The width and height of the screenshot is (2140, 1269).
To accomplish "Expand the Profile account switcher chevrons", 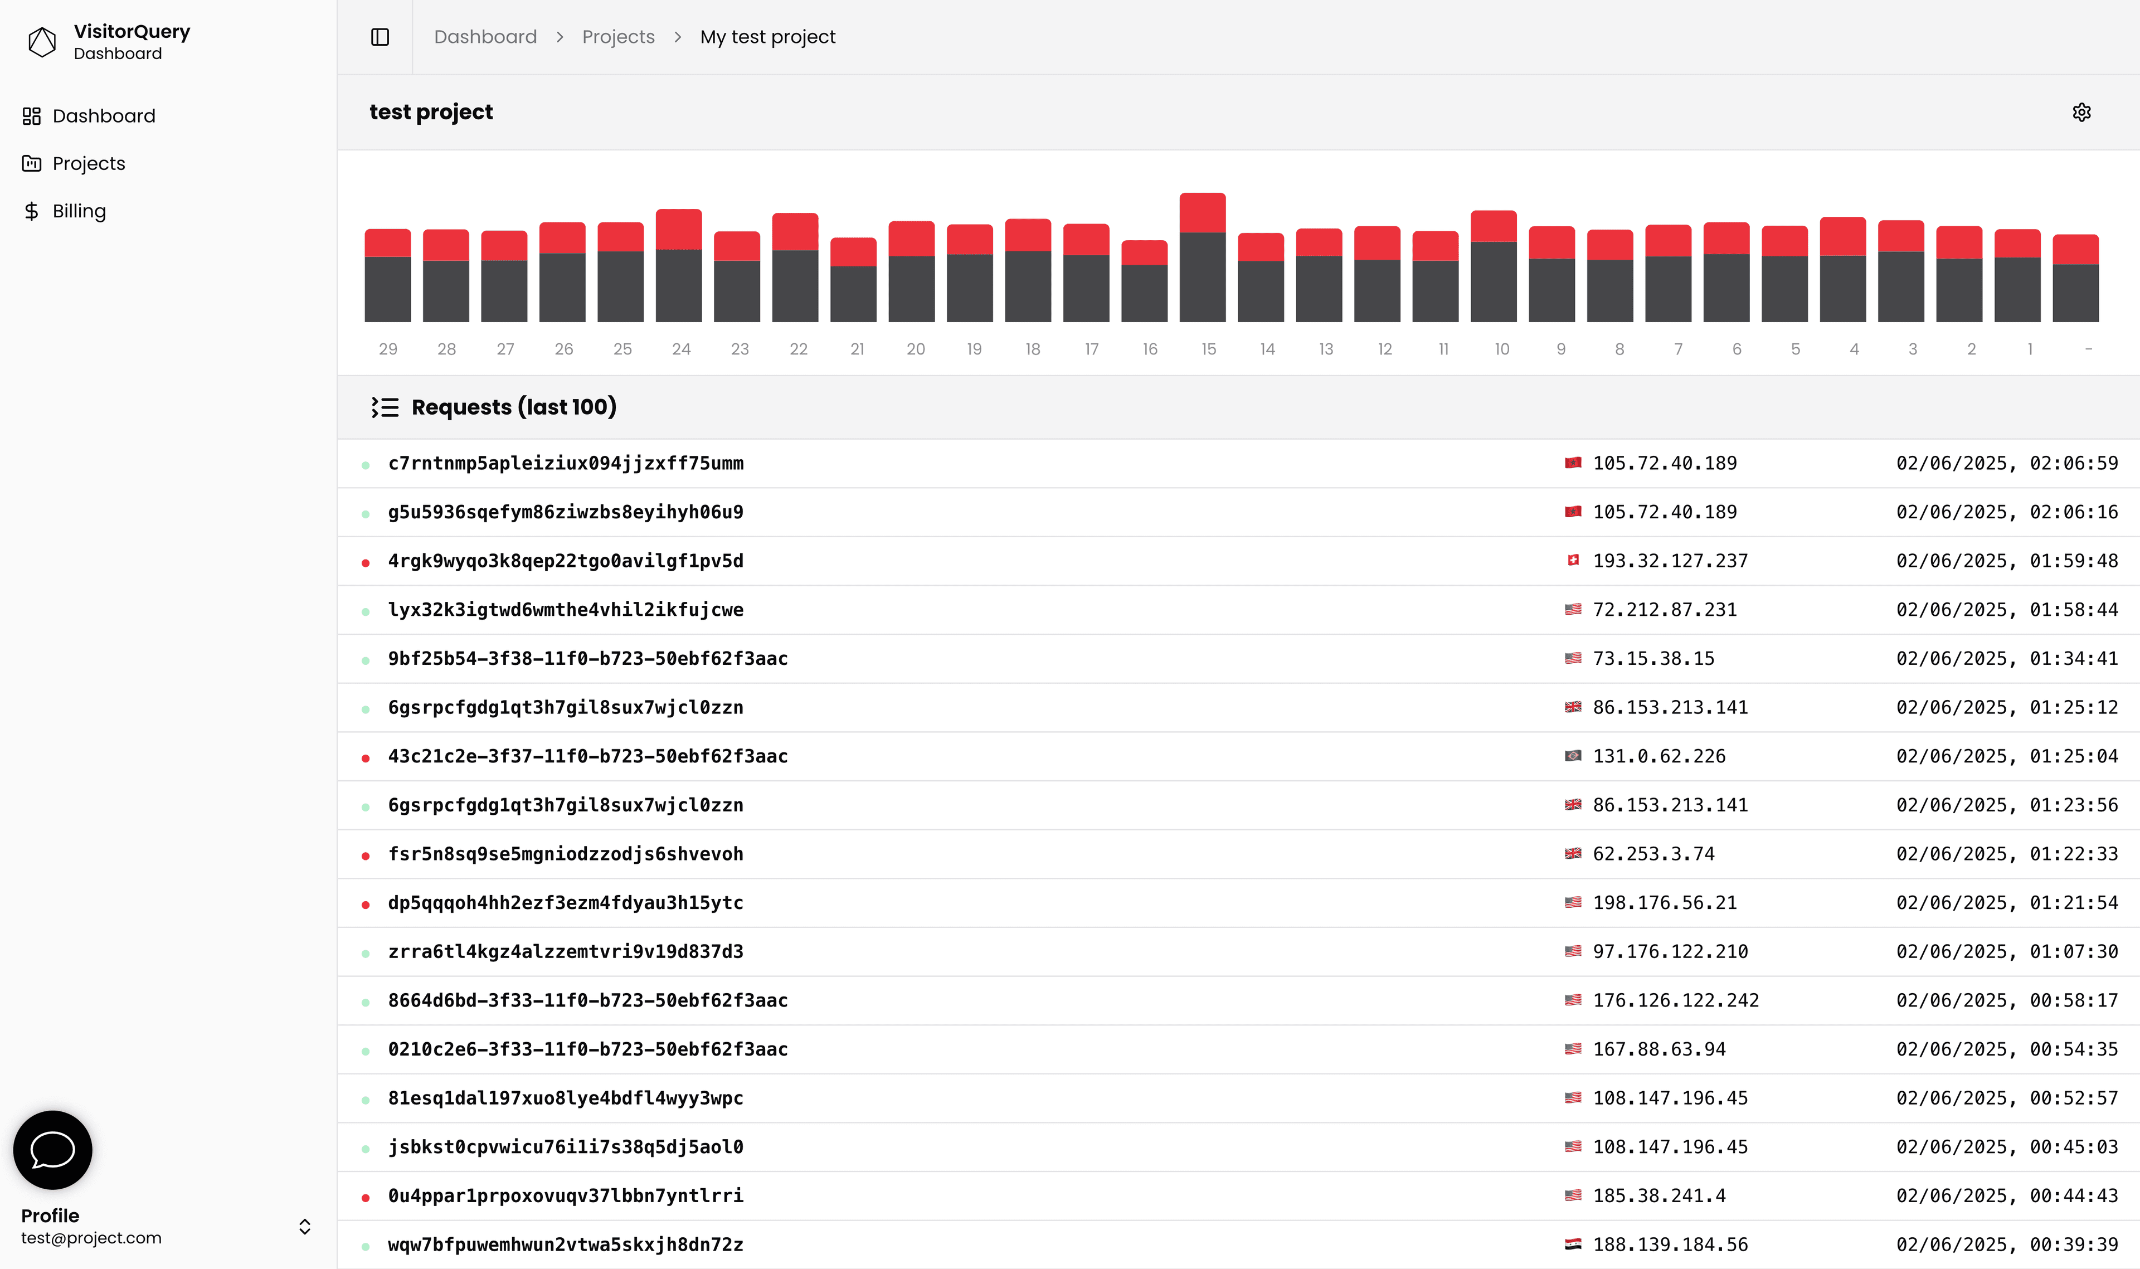I will [304, 1226].
